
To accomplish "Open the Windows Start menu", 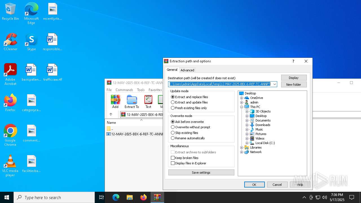I will [7, 197].
